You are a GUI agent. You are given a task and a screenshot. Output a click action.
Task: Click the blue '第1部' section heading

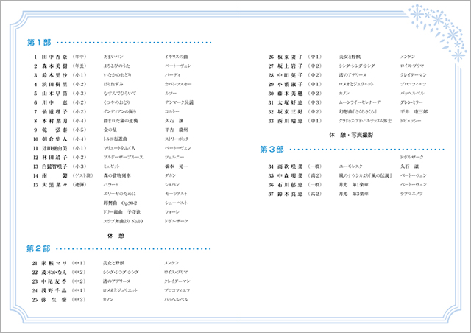[x=39, y=43]
